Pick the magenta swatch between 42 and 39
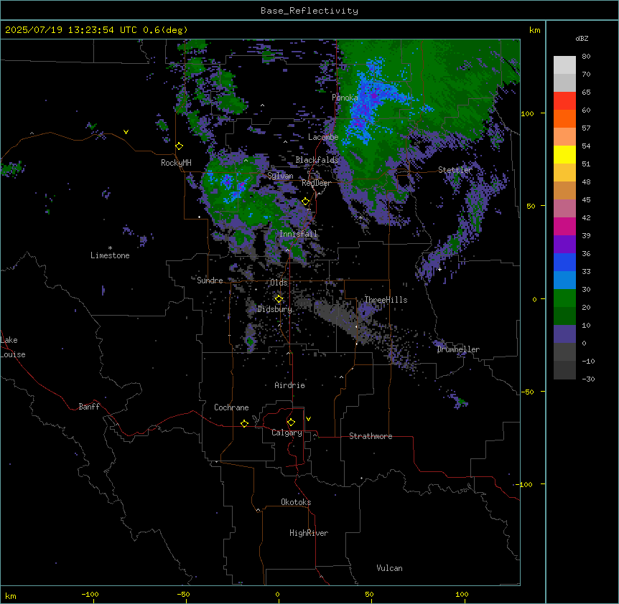This screenshot has width=619, height=604. click(564, 226)
